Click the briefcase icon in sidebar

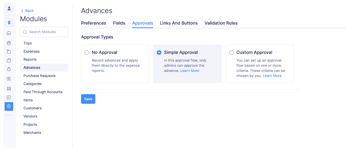pyautogui.click(x=9, y=43)
